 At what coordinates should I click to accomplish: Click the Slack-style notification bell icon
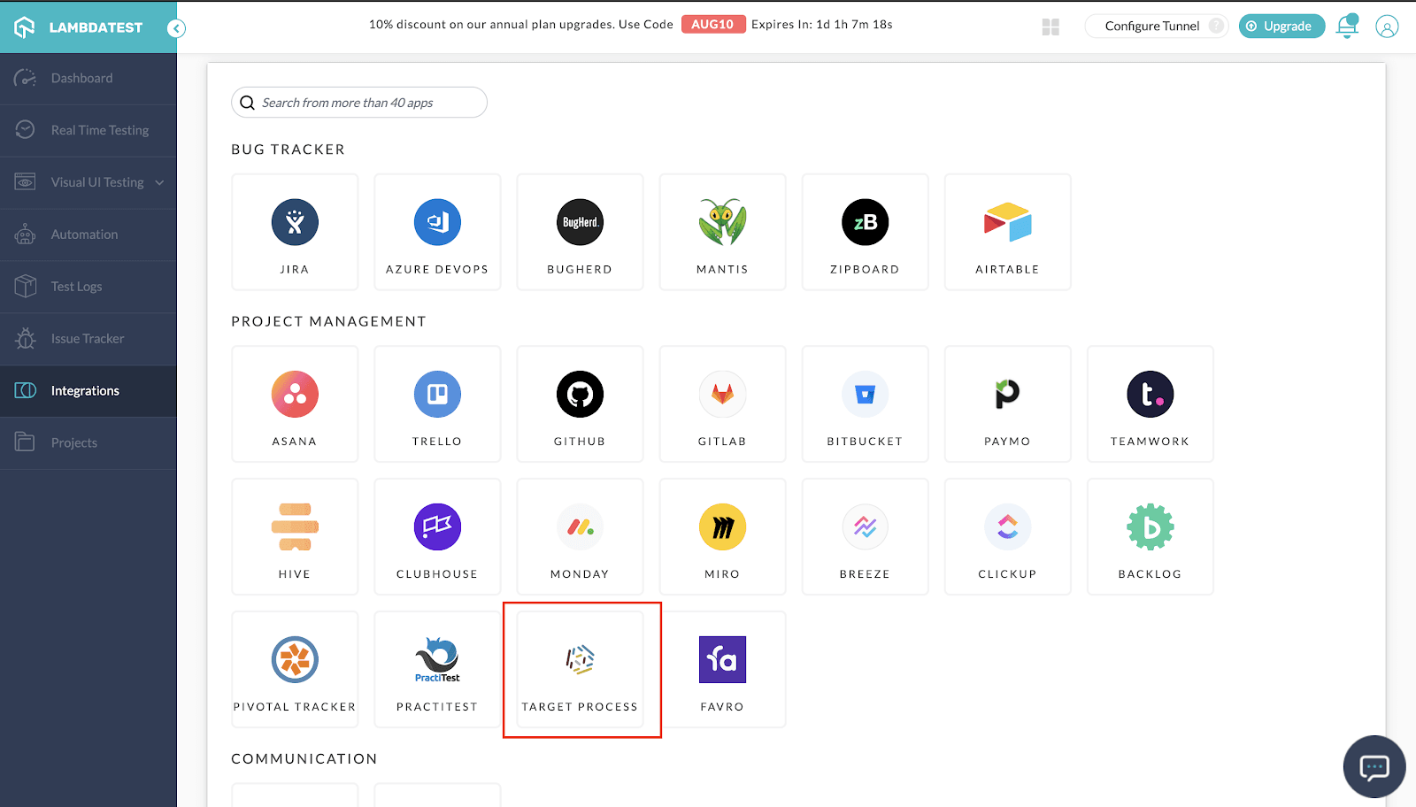click(x=1346, y=26)
